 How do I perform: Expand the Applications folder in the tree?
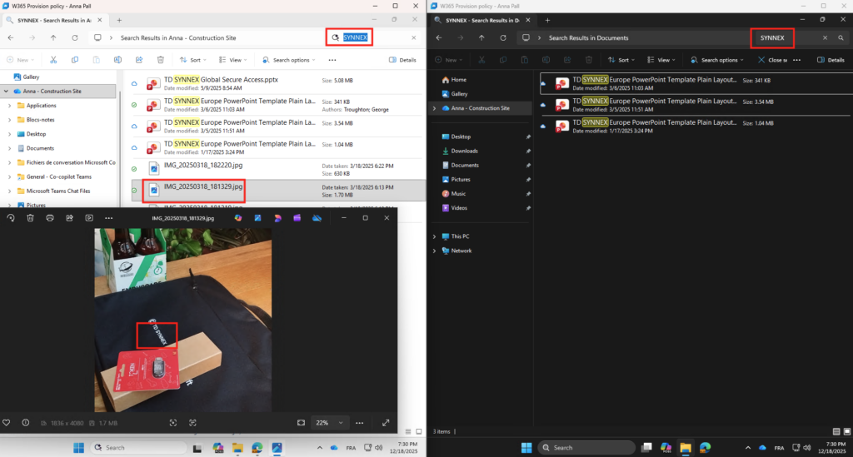[8, 106]
